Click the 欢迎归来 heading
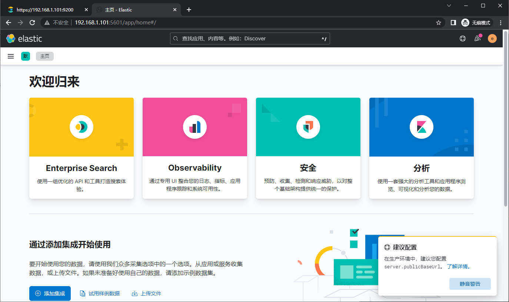This screenshot has height=302, width=509. [x=54, y=82]
